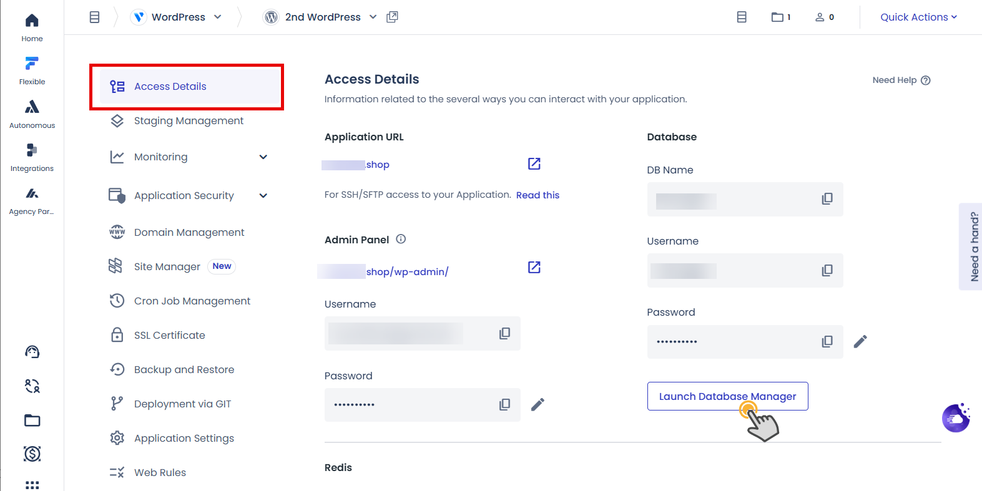Viewport: 982px width, 491px height.
Task: Copy the Admin Panel password
Action: click(x=504, y=405)
